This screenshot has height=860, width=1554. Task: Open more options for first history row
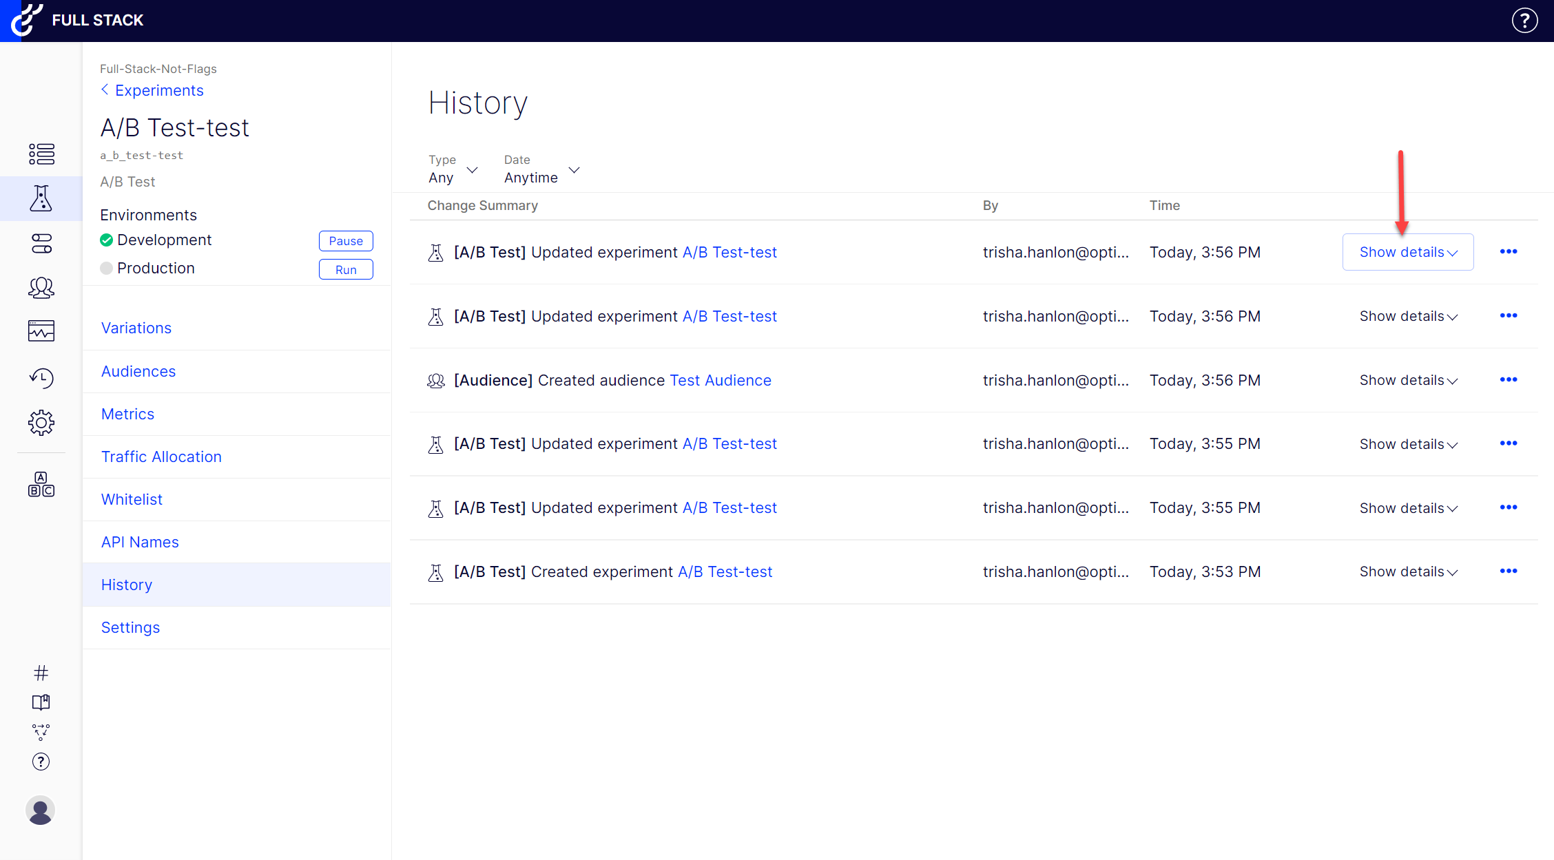(x=1508, y=252)
